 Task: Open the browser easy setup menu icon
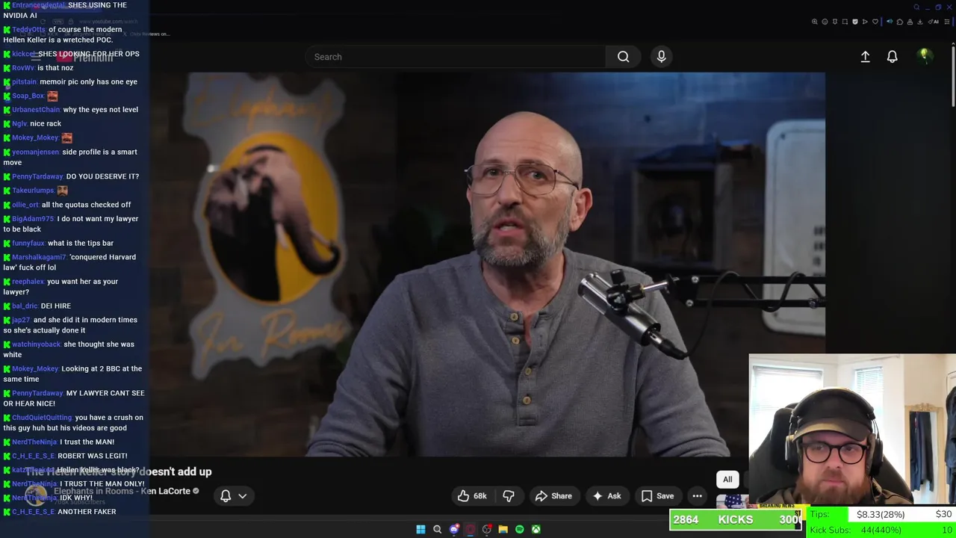coord(946,22)
